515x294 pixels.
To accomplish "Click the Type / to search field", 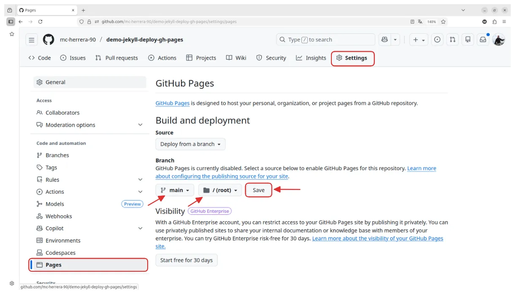I will [325, 39].
